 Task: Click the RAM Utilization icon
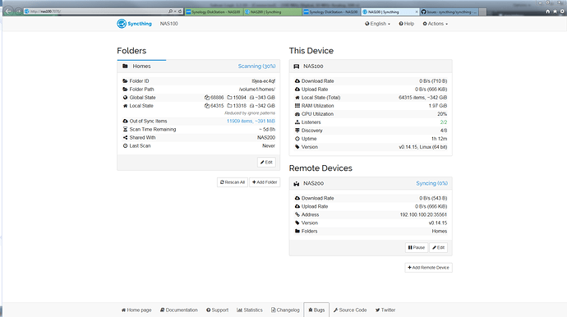pos(297,106)
